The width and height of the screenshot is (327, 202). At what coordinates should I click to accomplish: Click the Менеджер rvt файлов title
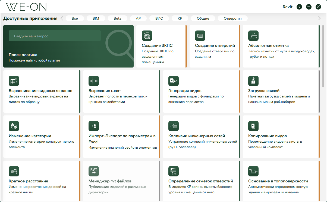(110, 181)
